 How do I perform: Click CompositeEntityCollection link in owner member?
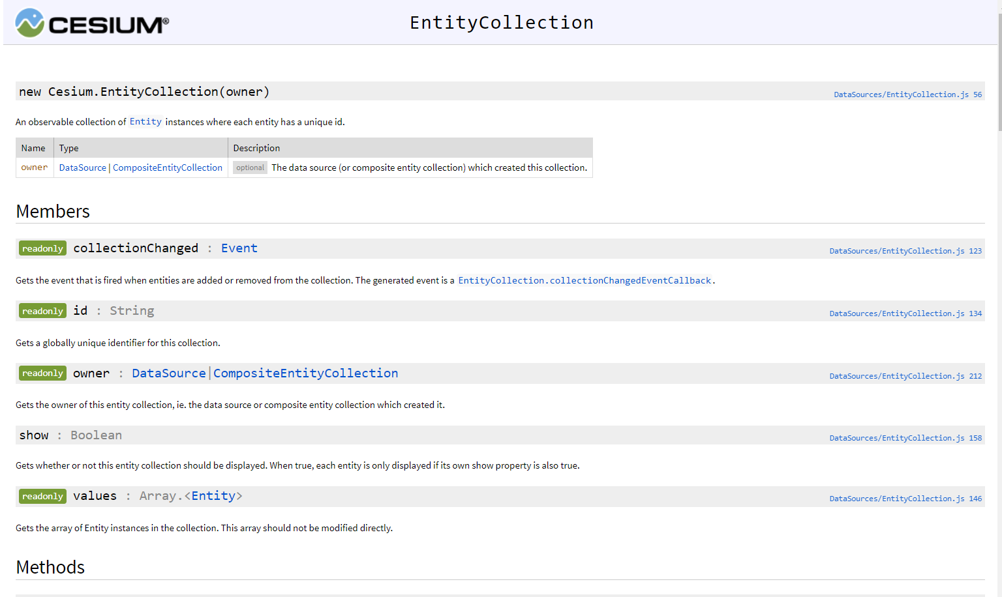[x=306, y=373]
